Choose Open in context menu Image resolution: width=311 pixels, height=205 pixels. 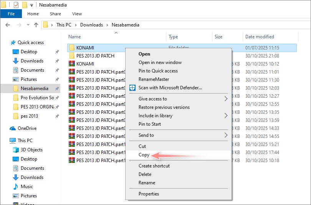click(144, 54)
